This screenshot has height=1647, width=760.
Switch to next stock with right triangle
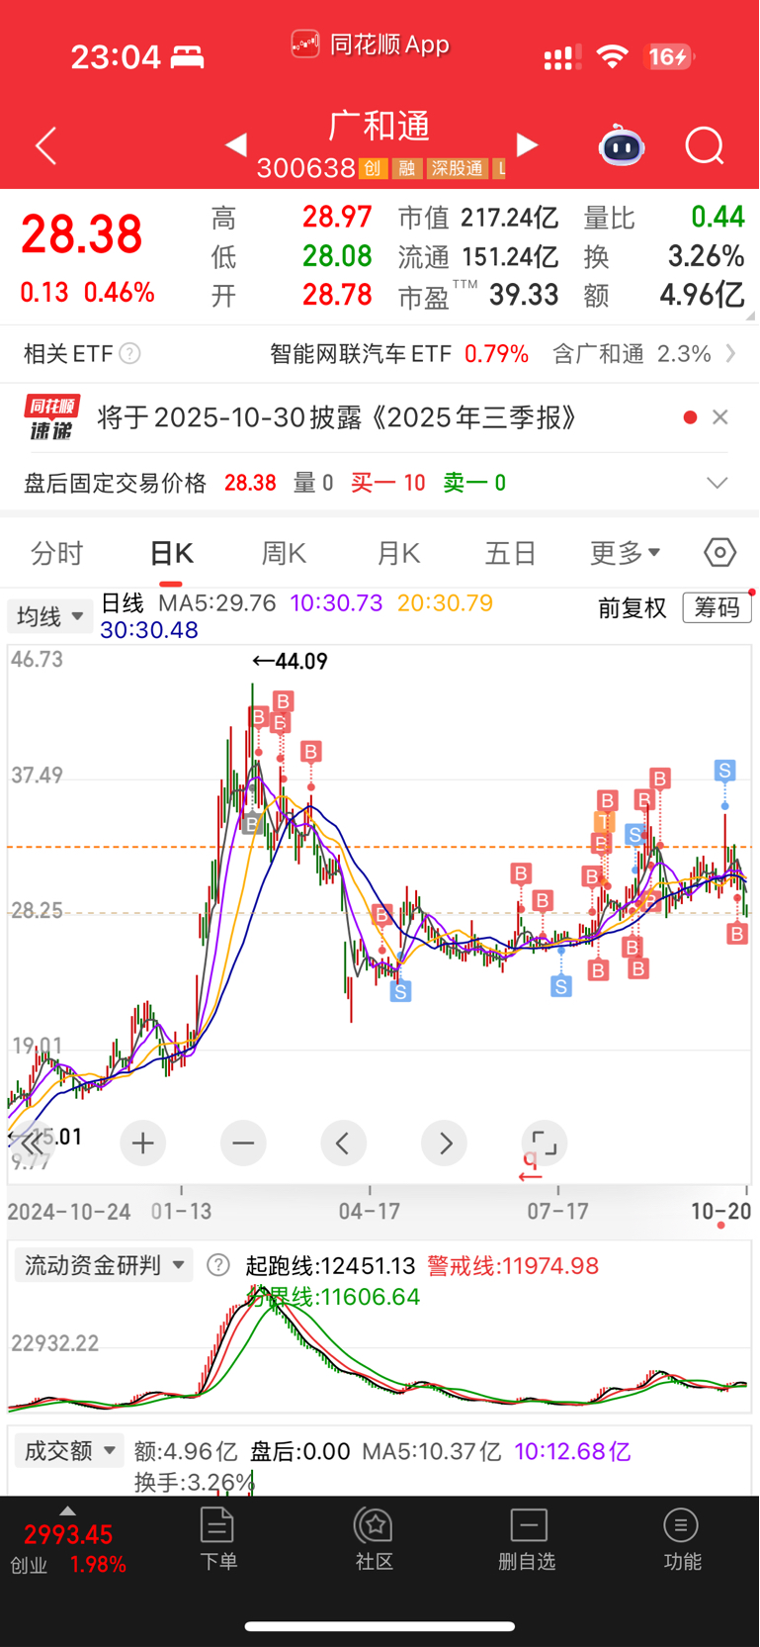tap(528, 145)
